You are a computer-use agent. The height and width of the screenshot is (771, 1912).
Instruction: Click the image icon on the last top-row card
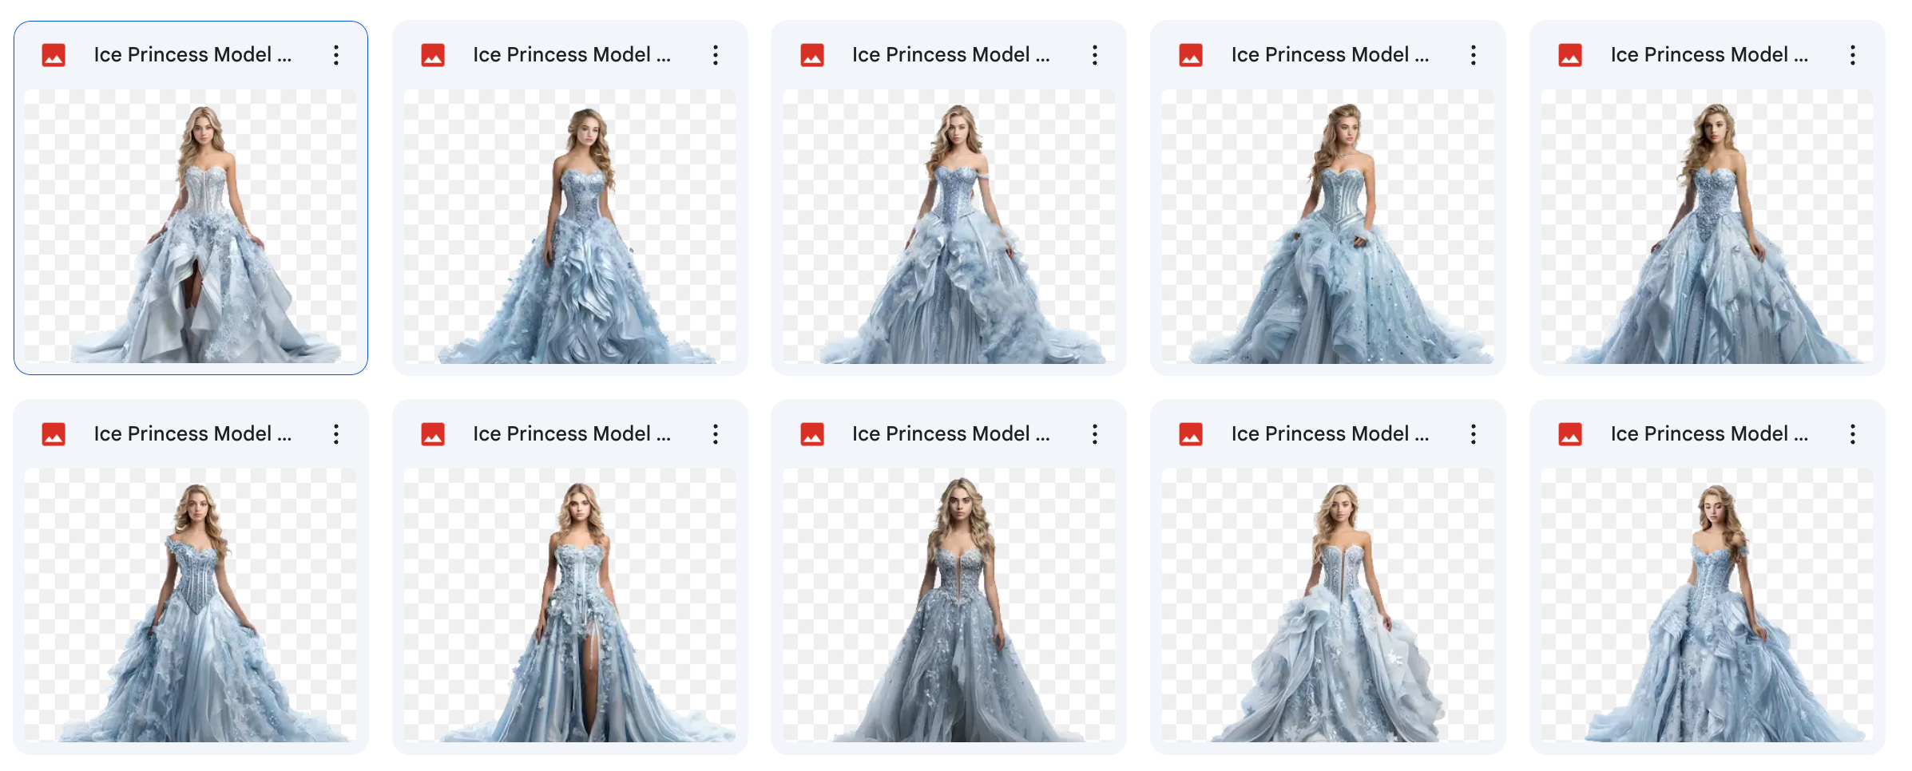coord(1570,54)
